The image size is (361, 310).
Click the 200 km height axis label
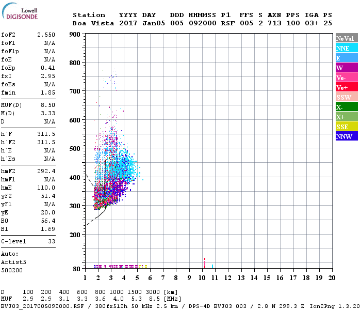tap(75, 235)
